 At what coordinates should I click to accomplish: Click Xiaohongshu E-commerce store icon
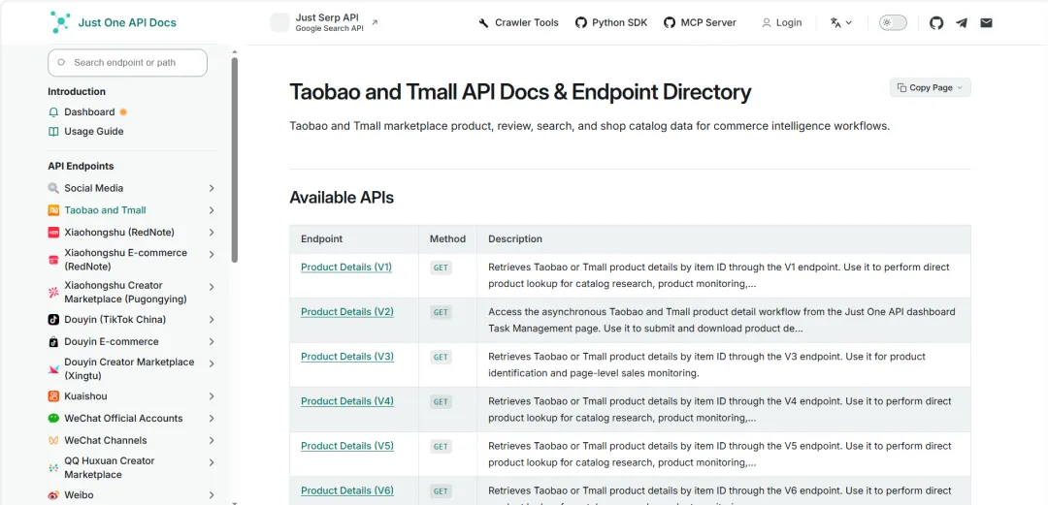click(x=53, y=260)
